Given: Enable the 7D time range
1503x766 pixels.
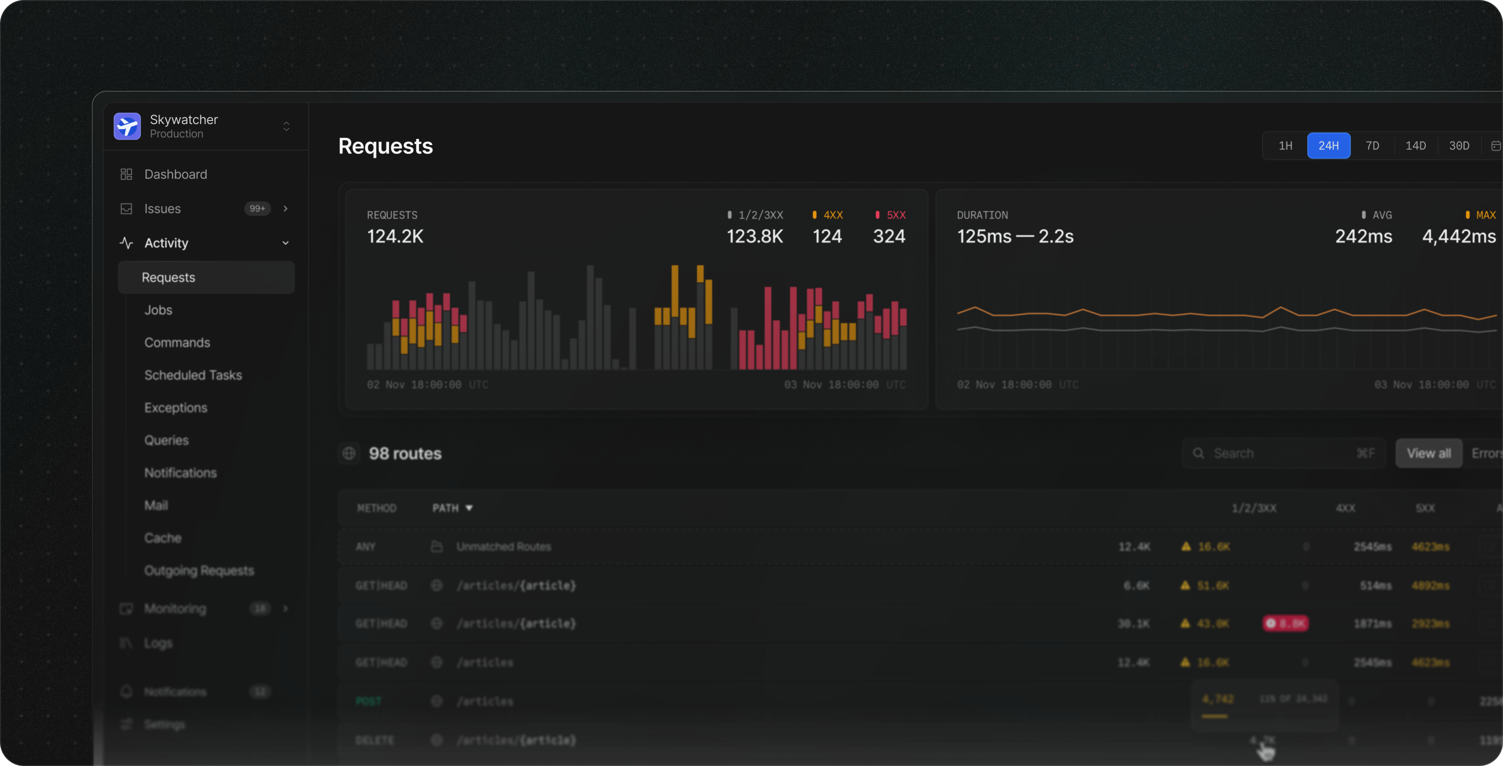Looking at the screenshot, I should pos(1372,145).
